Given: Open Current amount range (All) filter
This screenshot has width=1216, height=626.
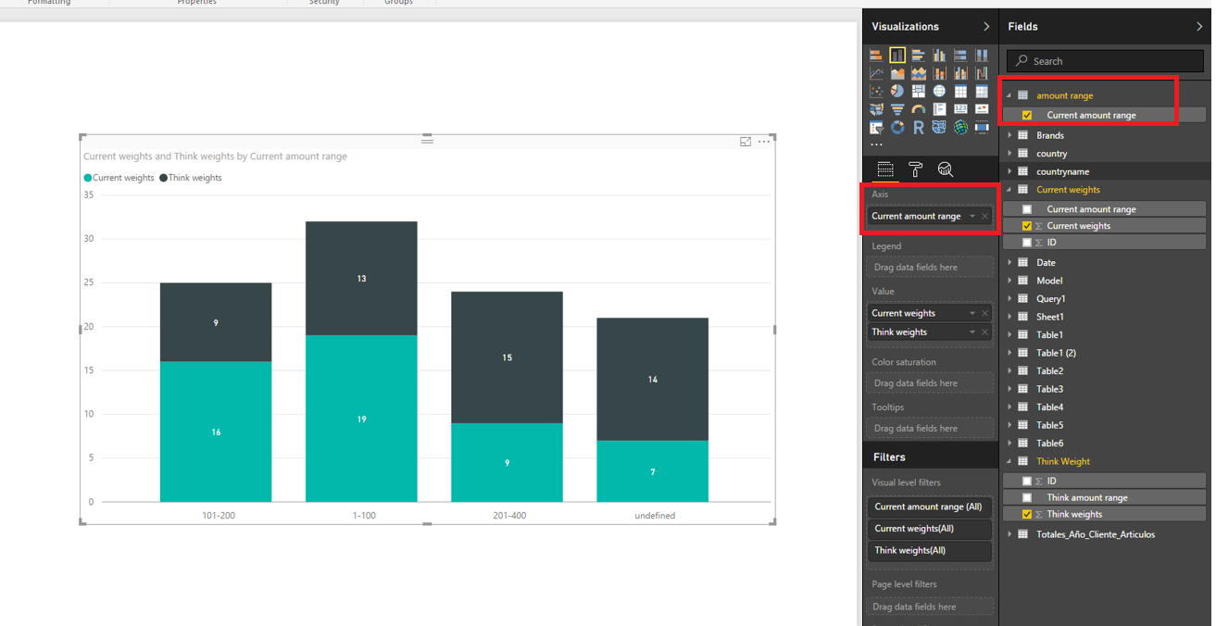Looking at the screenshot, I should pos(930,507).
